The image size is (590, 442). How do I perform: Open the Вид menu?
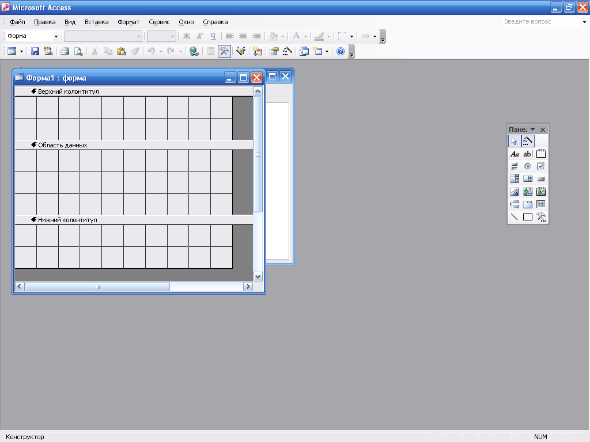70,22
